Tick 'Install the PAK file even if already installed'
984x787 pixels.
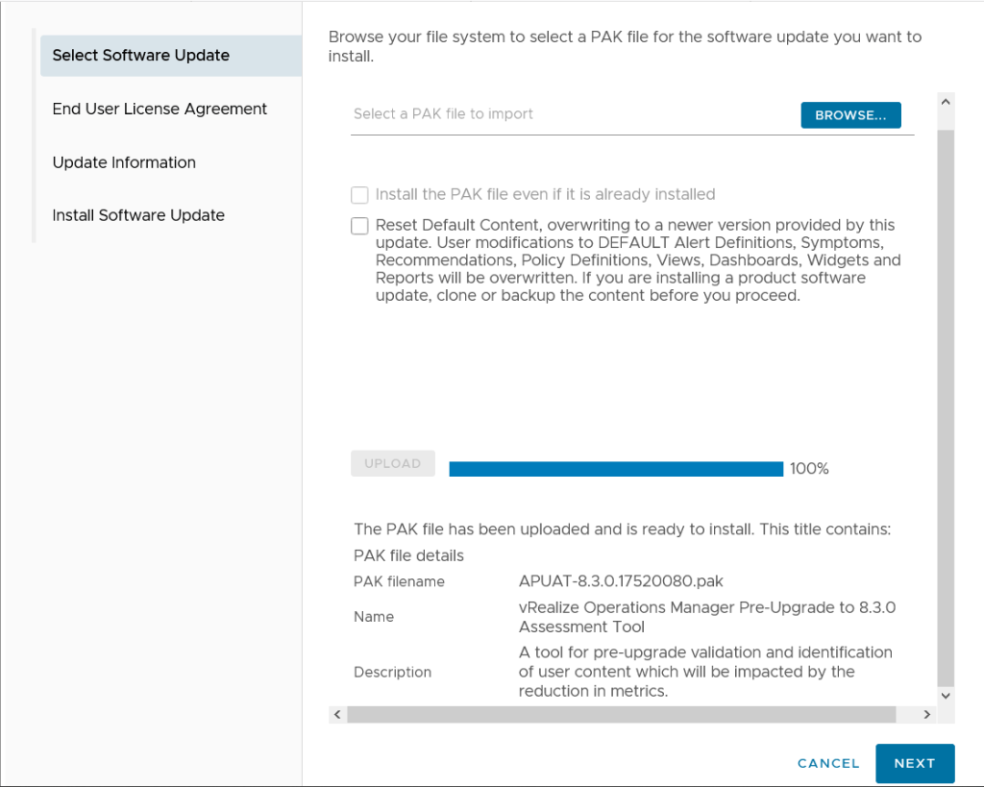pos(359,195)
